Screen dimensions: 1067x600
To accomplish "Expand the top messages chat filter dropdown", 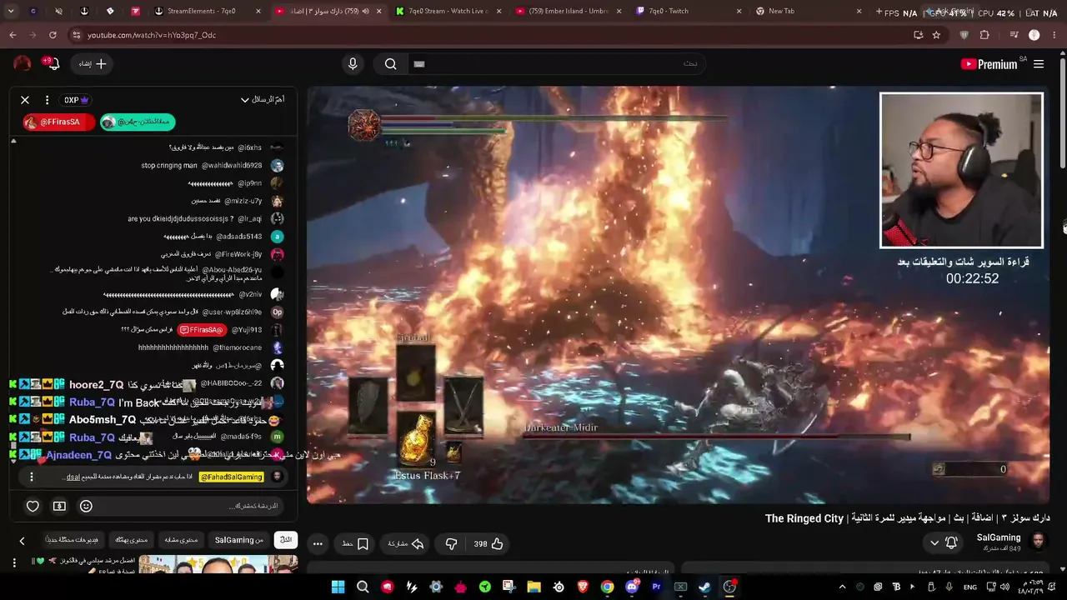I will (x=263, y=100).
